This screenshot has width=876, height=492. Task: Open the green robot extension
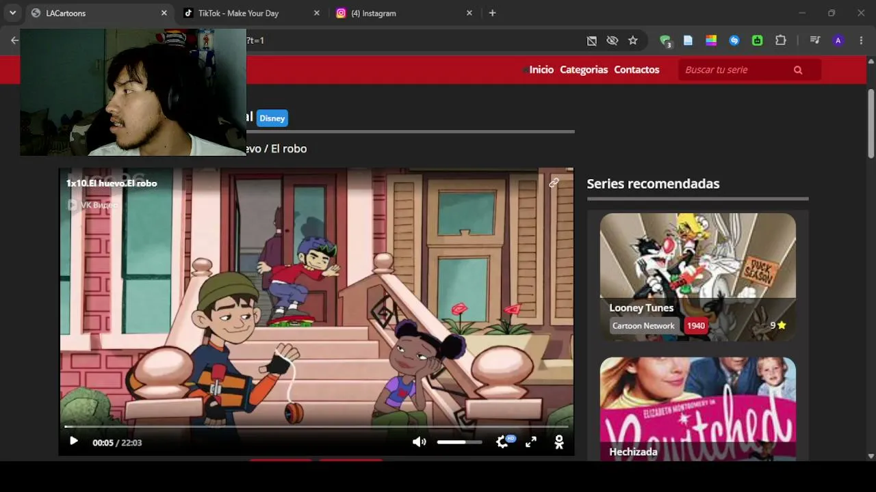[758, 40]
